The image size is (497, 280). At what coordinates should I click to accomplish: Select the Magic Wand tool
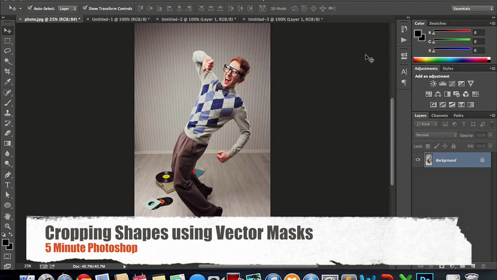[7, 61]
